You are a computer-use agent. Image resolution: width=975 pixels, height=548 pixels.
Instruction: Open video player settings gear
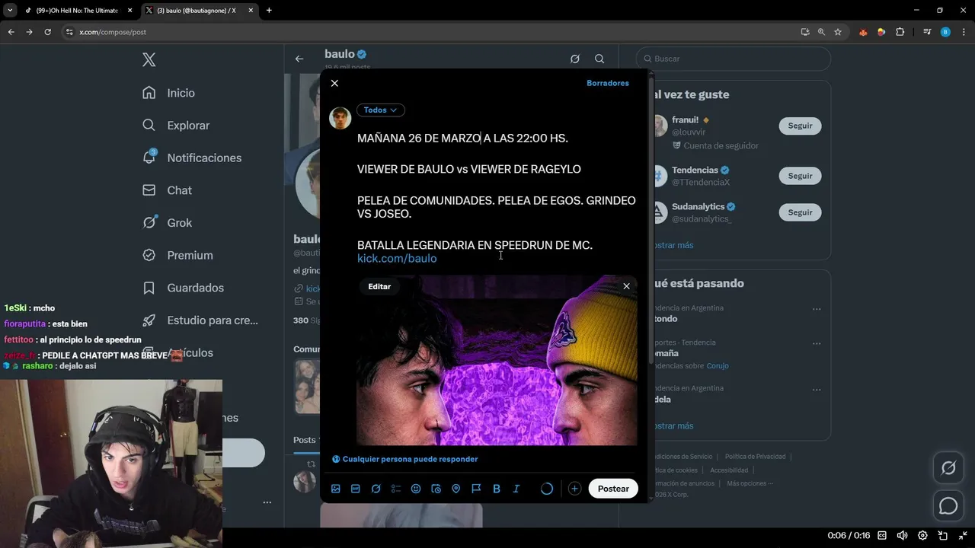pyautogui.click(x=922, y=535)
